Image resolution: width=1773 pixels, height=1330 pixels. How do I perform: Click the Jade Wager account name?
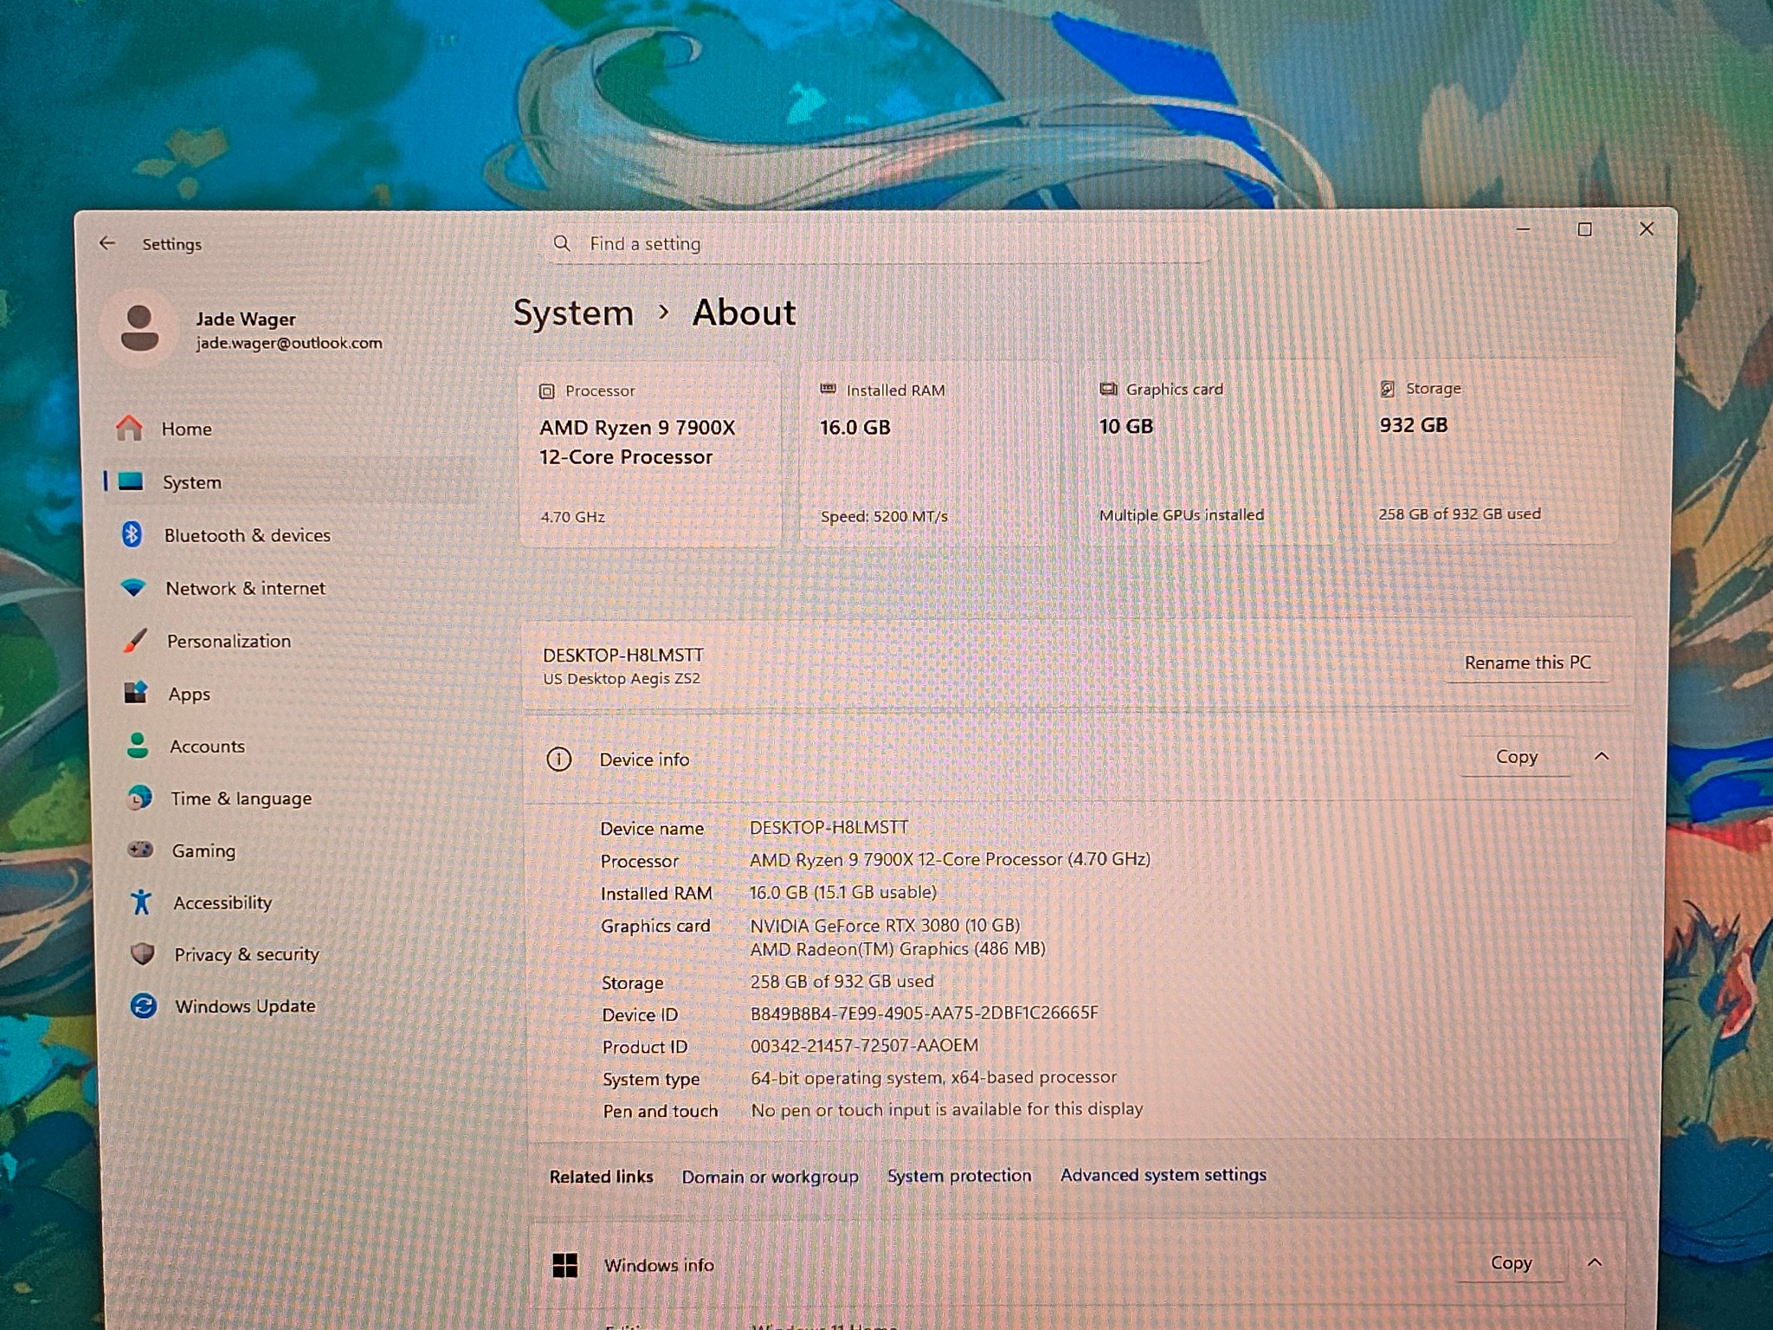coord(246,320)
